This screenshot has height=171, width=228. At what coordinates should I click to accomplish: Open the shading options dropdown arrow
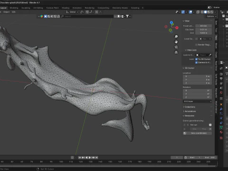215,12
